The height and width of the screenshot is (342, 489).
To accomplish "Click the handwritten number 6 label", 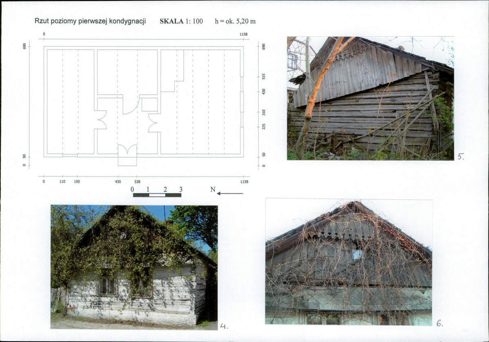I will point(439,324).
